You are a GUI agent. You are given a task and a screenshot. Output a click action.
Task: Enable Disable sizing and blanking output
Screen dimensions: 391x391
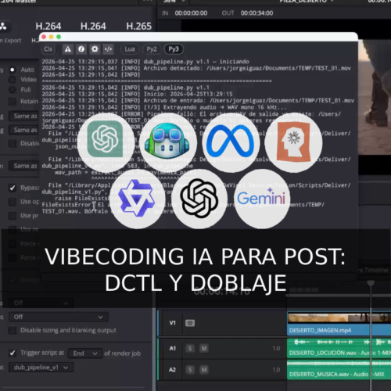(13, 330)
